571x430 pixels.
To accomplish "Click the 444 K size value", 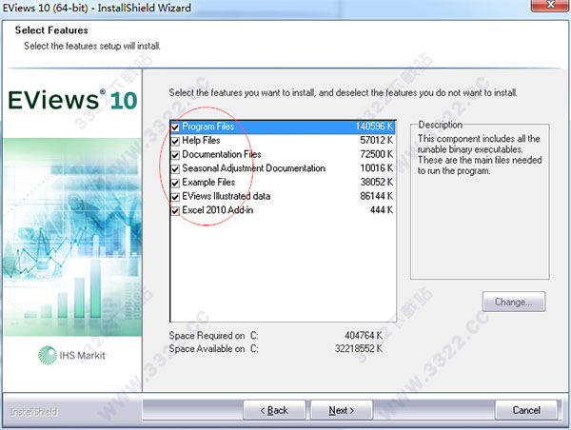I will pos(382,210).
